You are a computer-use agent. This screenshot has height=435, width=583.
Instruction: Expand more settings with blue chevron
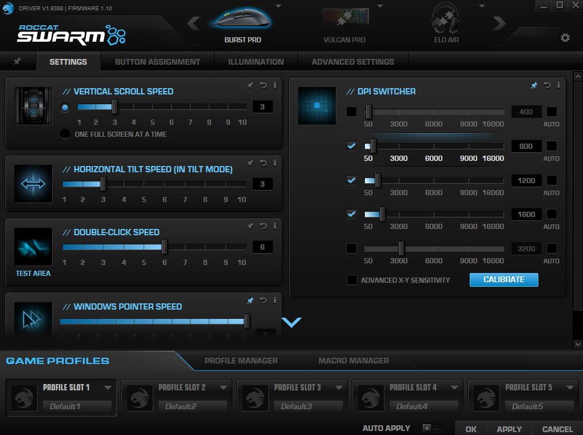(292, 322)
